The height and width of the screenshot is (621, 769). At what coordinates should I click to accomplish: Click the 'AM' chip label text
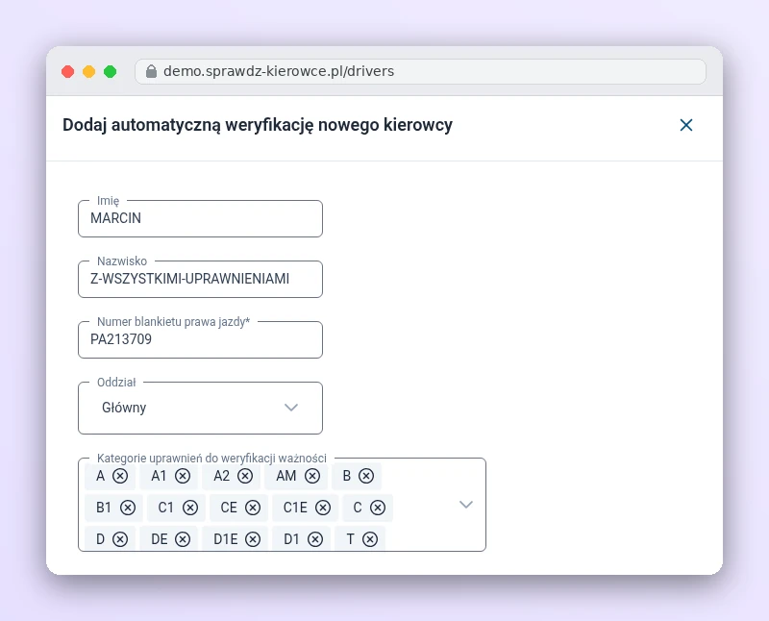tap(285, 476)
